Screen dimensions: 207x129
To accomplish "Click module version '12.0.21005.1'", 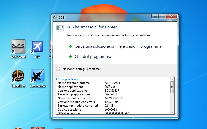I will tap(112, 102).
